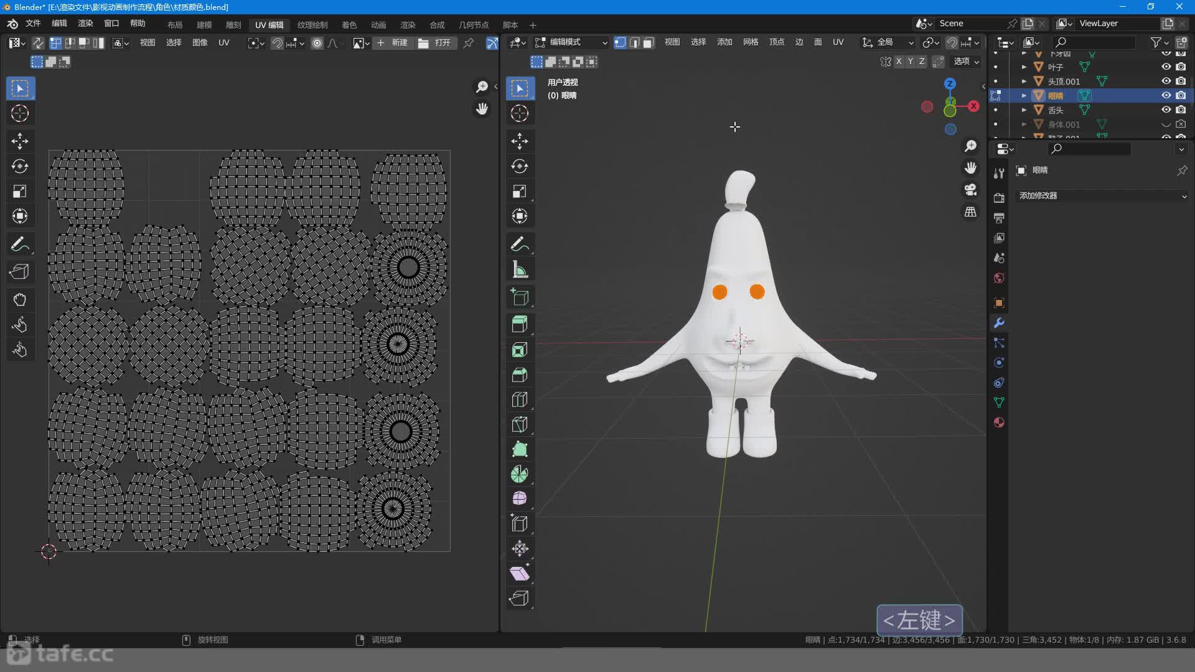Image resolution: width=1195 pixels, height=672 pixels.
Task: Select the Rotate tool in 3D viewport
Action: tap(520, 166)
